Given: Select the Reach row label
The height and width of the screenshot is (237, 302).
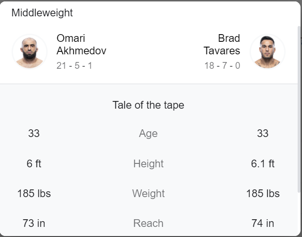Looking at the screenshot, I should point(148,224).
